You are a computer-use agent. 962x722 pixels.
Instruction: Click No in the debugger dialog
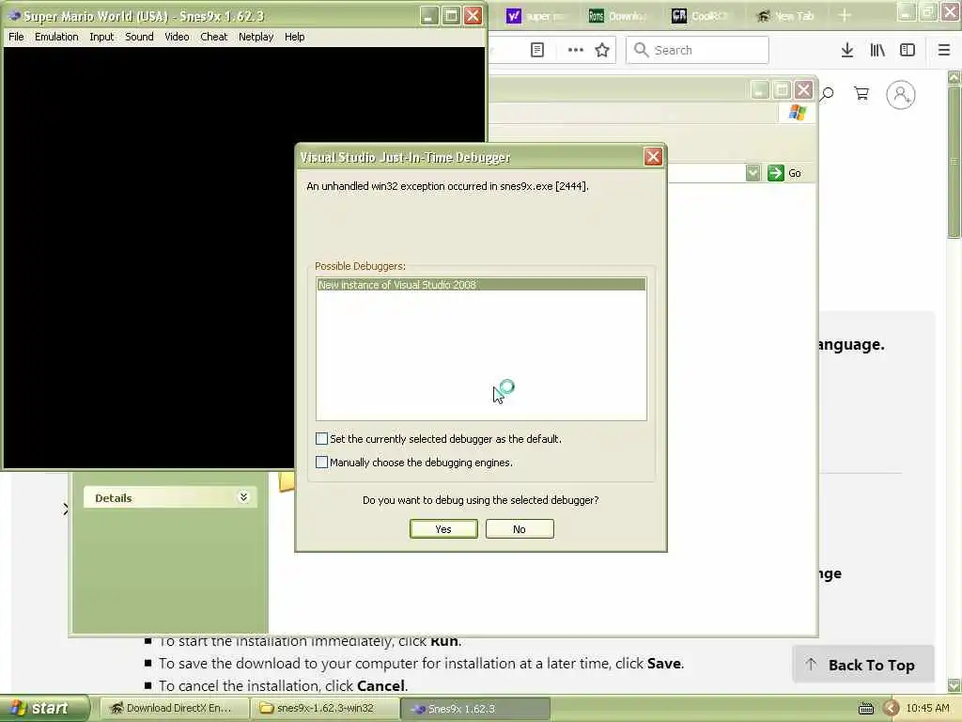click(x=519, y=528)
